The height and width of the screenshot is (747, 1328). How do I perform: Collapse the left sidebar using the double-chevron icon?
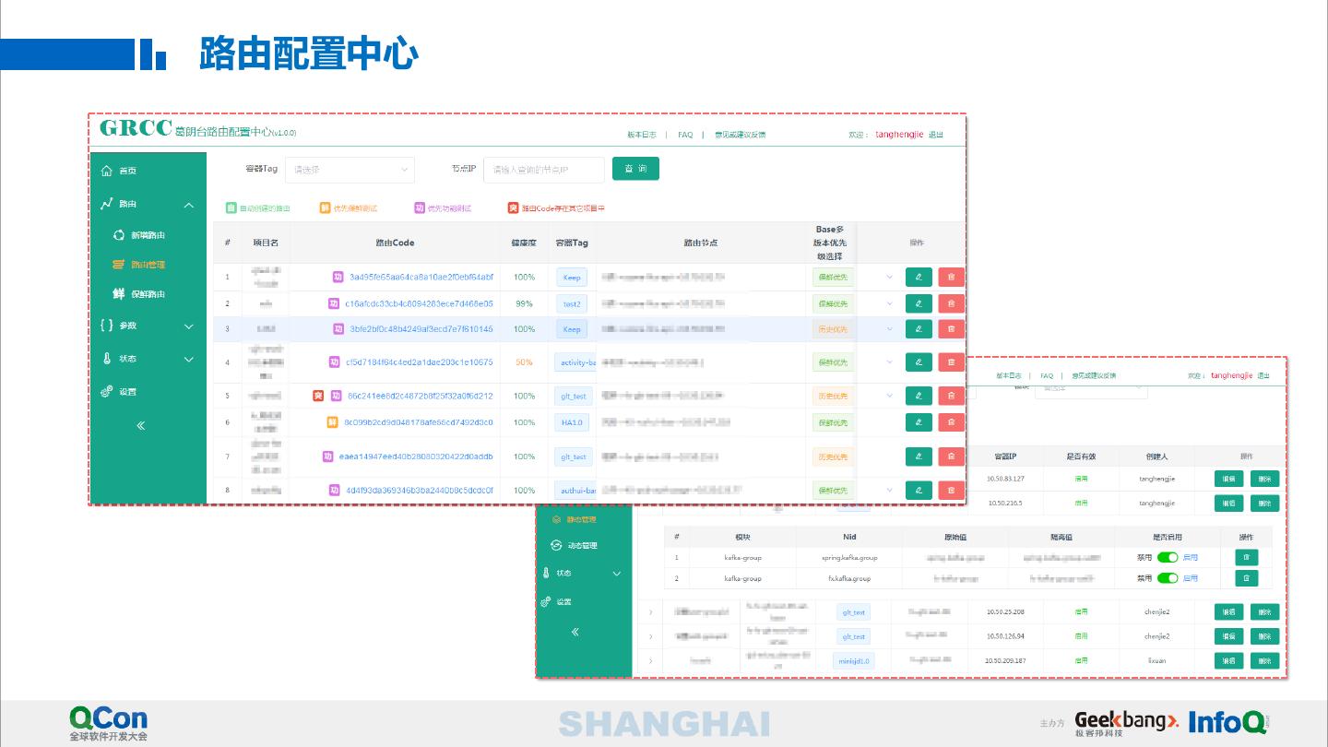pyautogui.click(x=141, y=425)
